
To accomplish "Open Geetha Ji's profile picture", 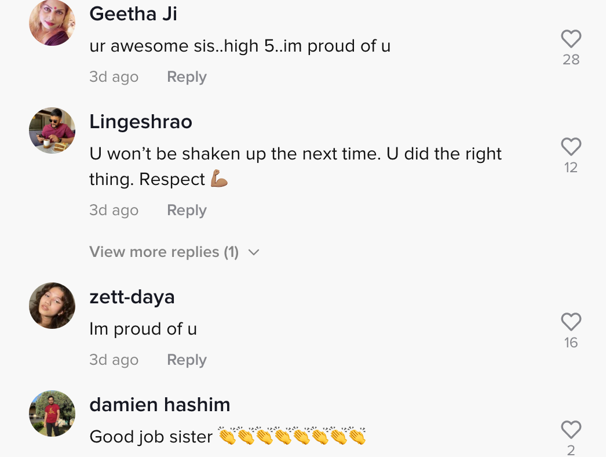I will (52, 23).
